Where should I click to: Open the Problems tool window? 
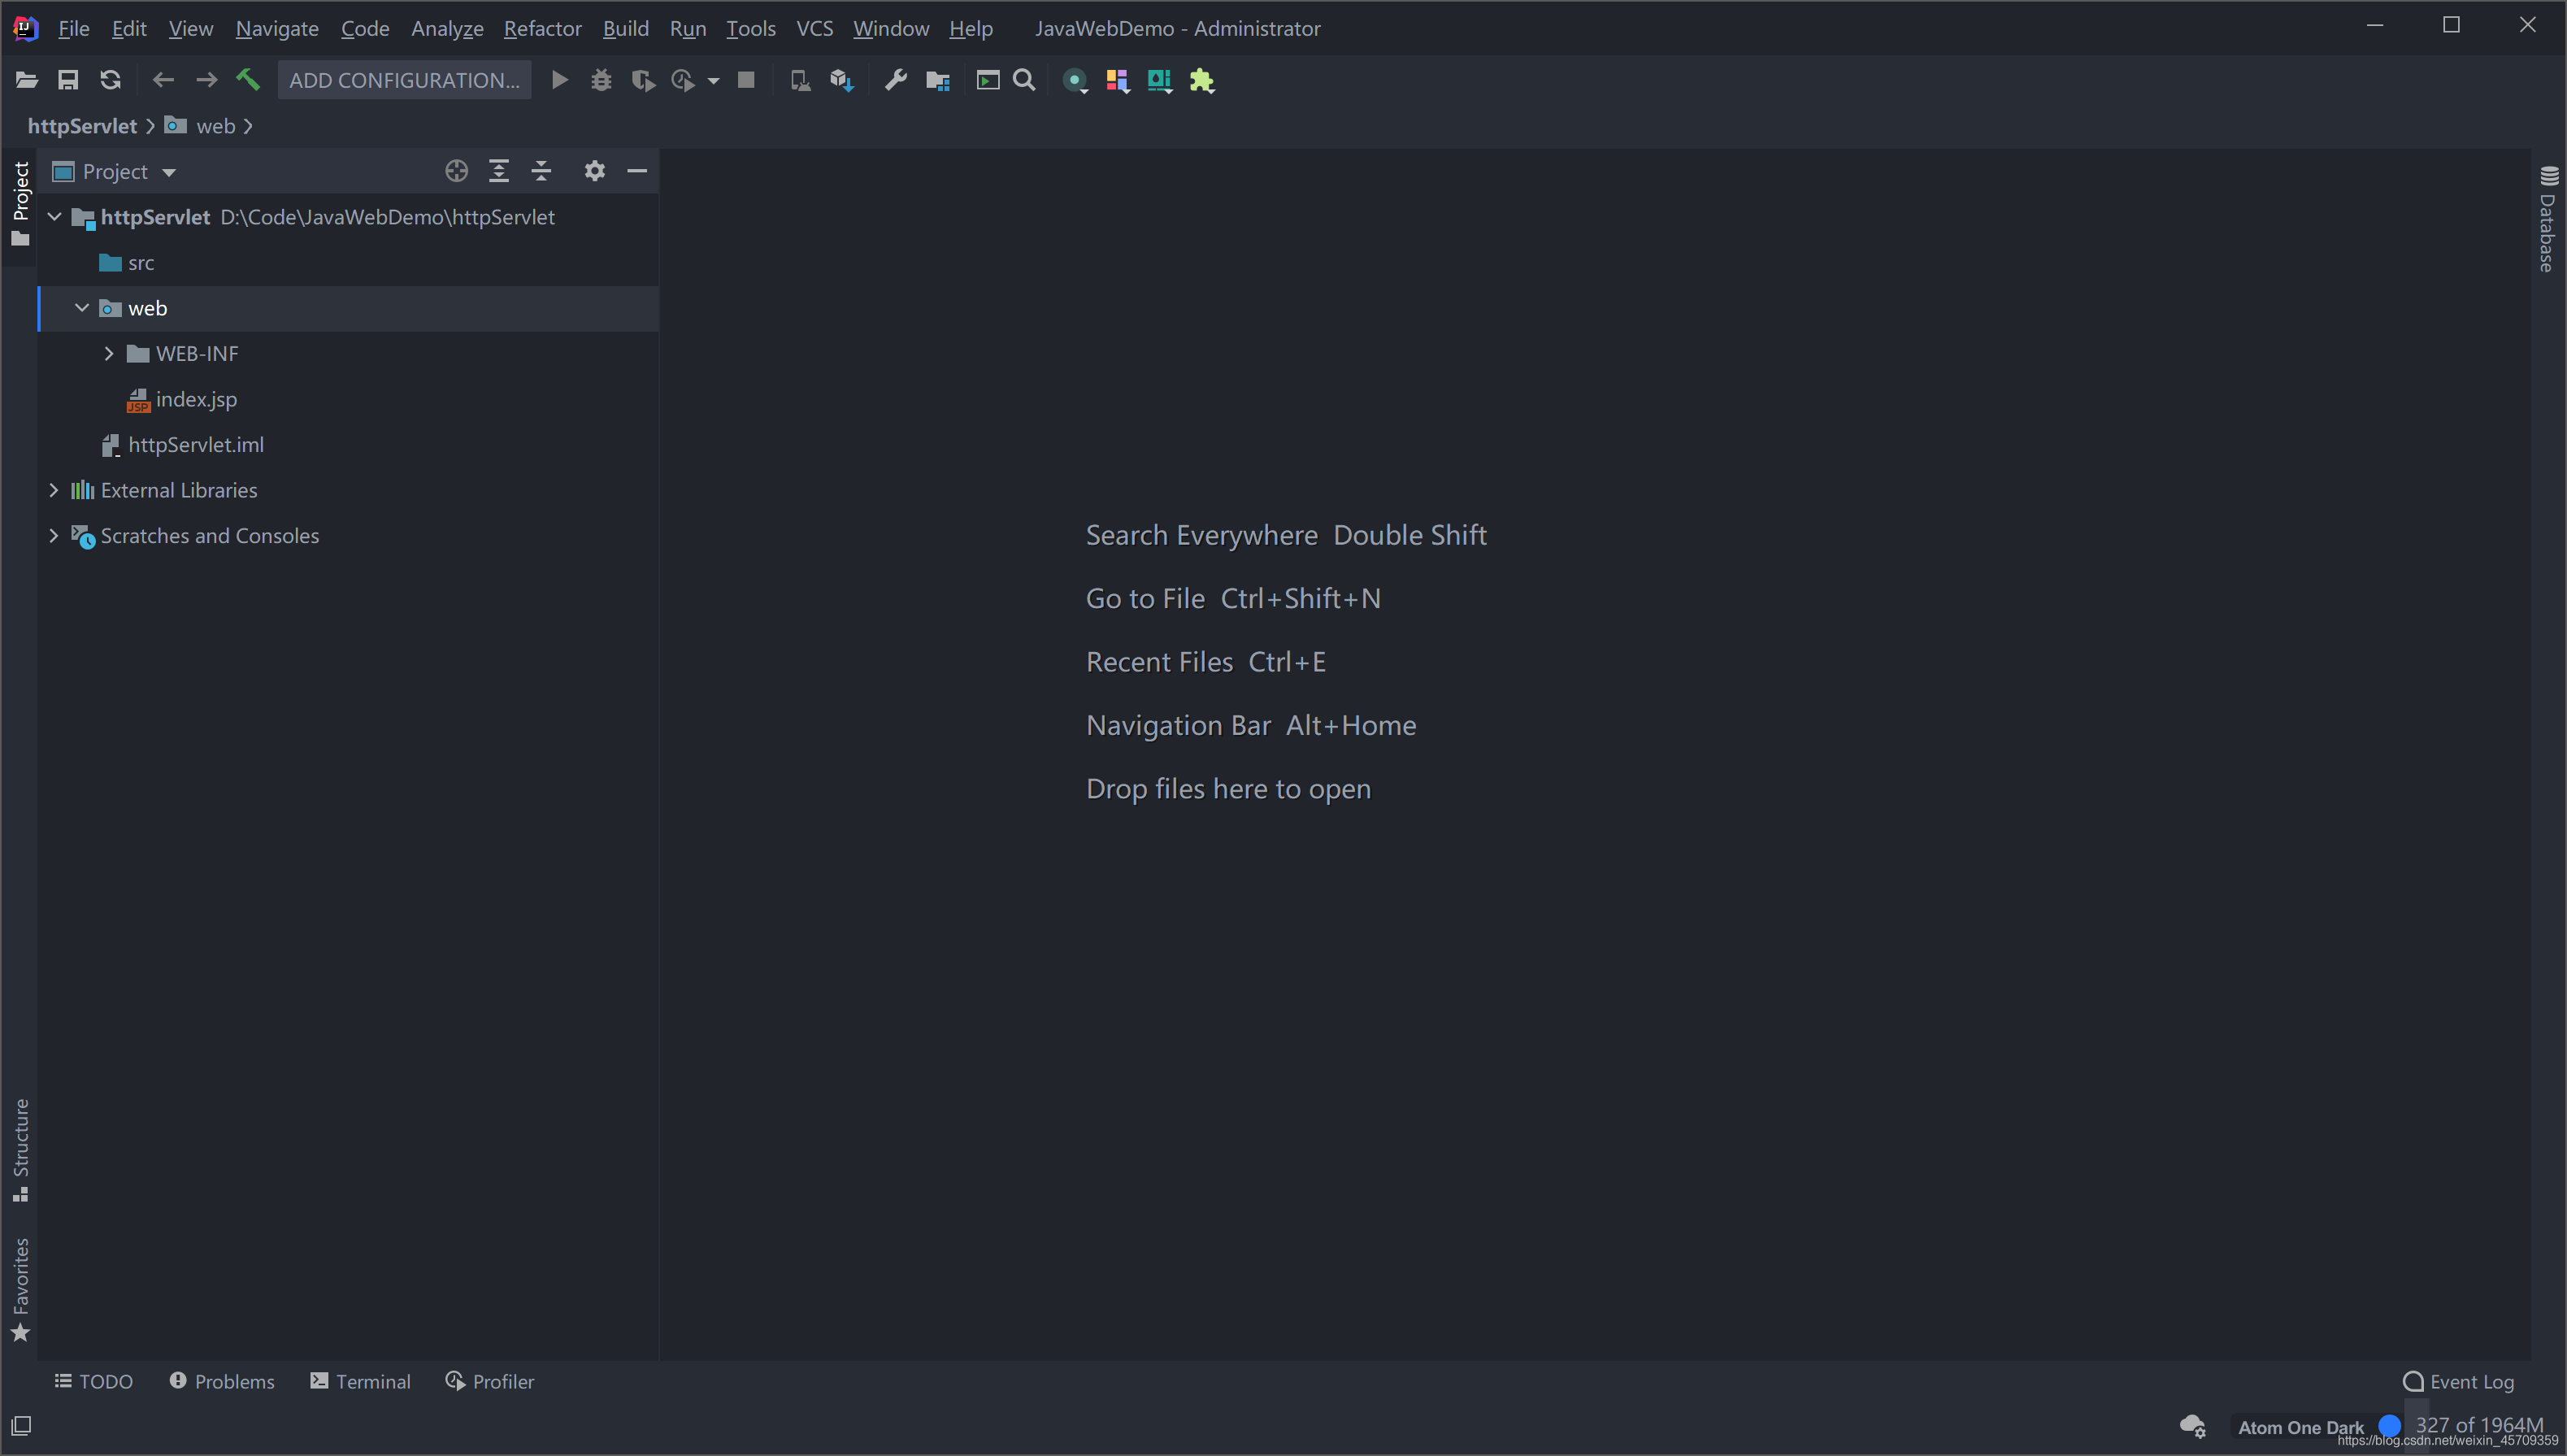pos(222,1381)
